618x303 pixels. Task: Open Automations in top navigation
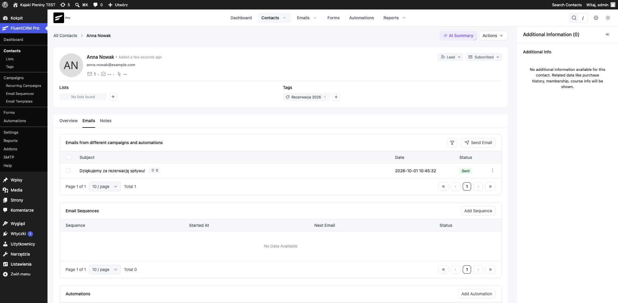click(x=362, y=18)
